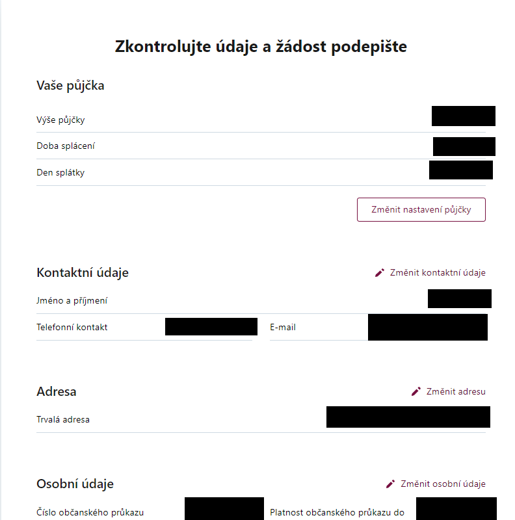This screenshot has height=520, width=515.
Task: Click the Telefonní kontakt field
Action: coord(211,326)
